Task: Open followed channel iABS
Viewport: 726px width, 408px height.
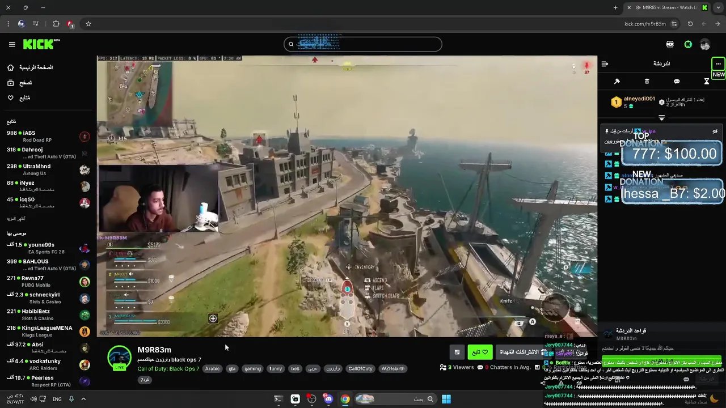Action: point(48,136)
